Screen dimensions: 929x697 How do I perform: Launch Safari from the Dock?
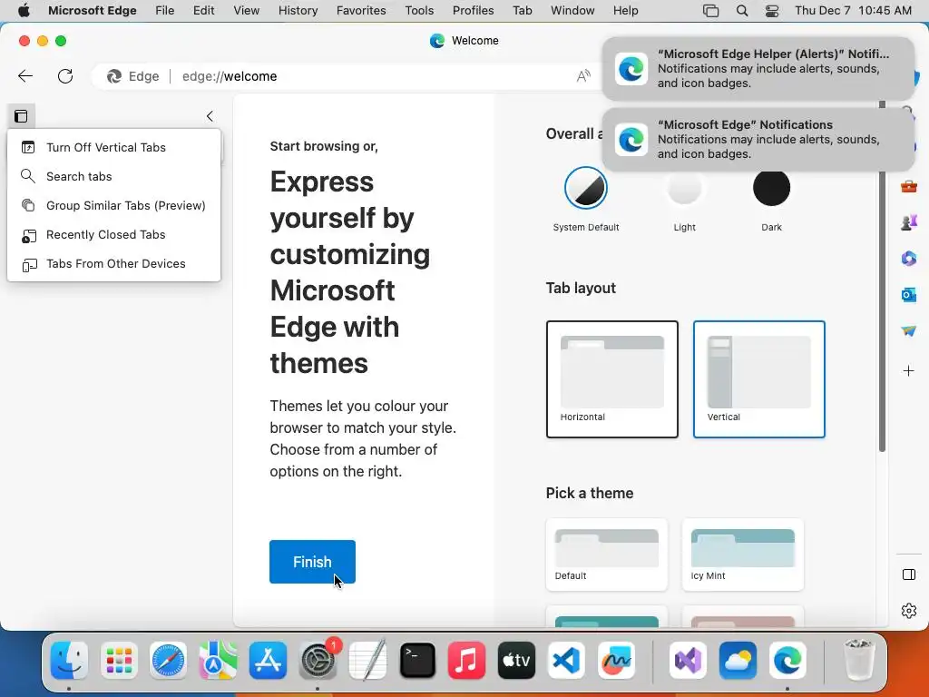tap(168, 661)
